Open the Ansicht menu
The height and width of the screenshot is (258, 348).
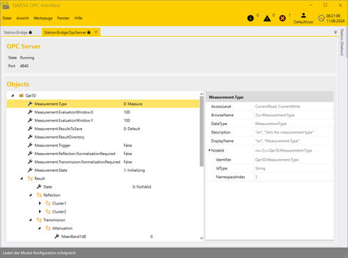coord(22,18)
